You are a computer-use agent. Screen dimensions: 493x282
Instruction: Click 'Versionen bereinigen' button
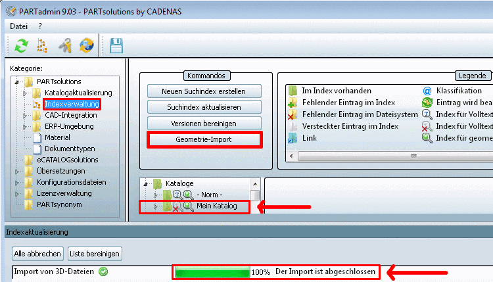tap(204, 124)
